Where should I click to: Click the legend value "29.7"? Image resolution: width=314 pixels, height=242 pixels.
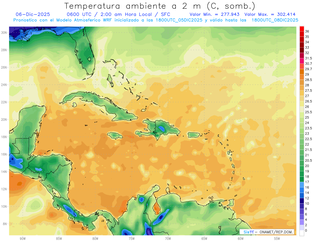309,69
